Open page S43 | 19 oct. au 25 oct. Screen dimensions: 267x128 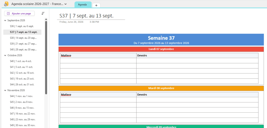pos(22,79)
